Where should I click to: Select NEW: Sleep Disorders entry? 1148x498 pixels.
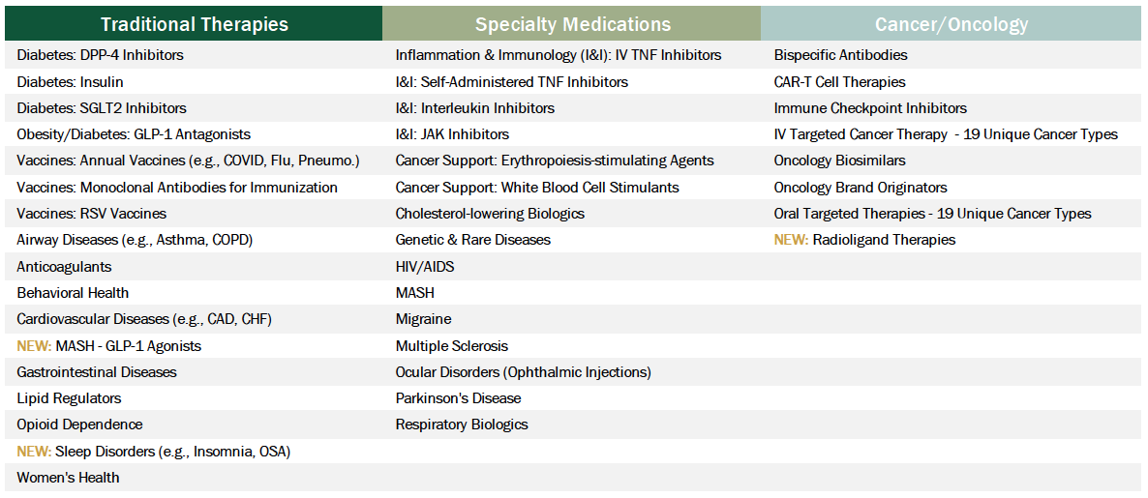coord(154,452)
